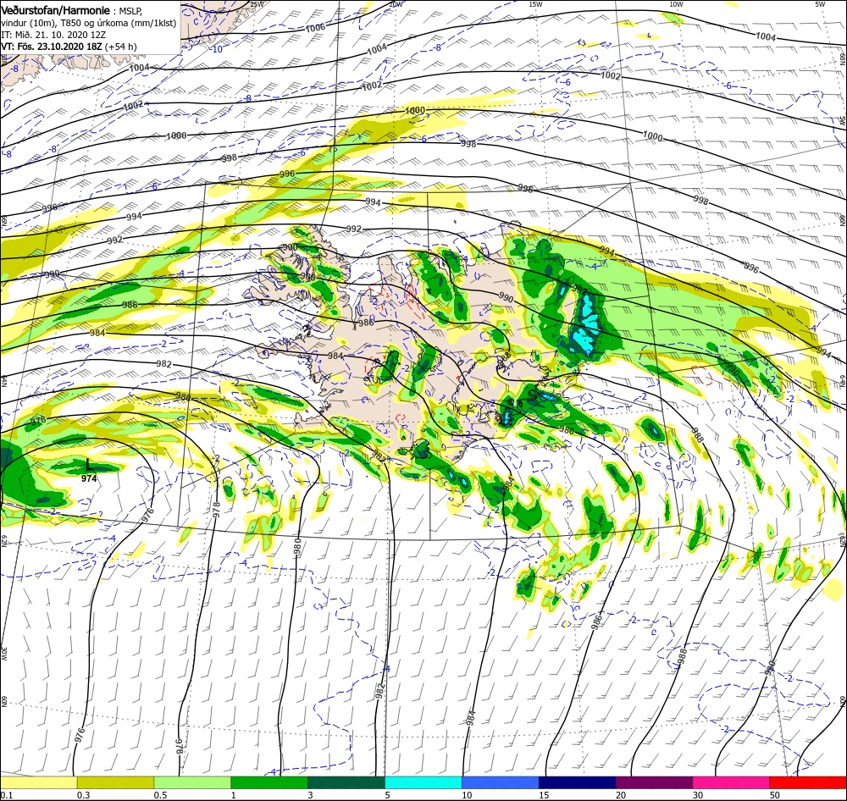The image size is (847, 801).
Task: Click the 'VT: Fös. 23.10.2020 18Z (+54 h)' line
Action: [x=69, y=47]
